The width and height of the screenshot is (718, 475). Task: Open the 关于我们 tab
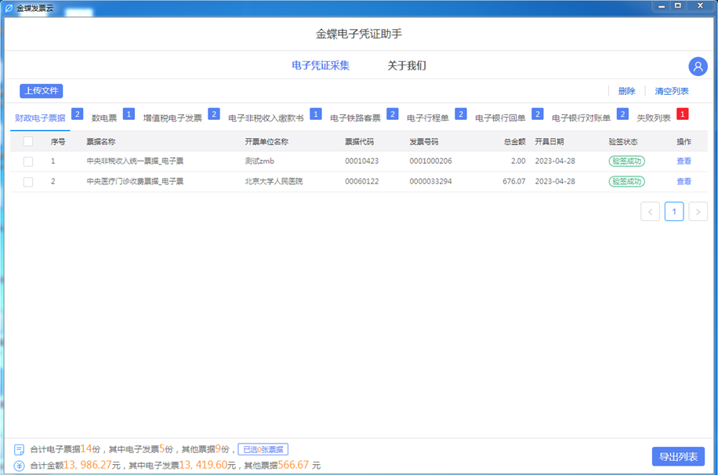(x=407, y=66)
